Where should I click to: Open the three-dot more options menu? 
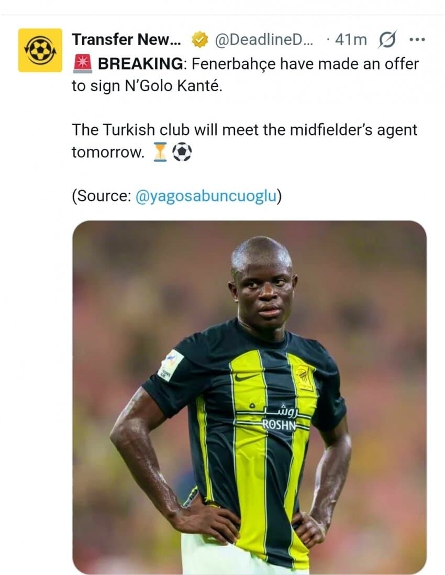click(x=417, y=39)
